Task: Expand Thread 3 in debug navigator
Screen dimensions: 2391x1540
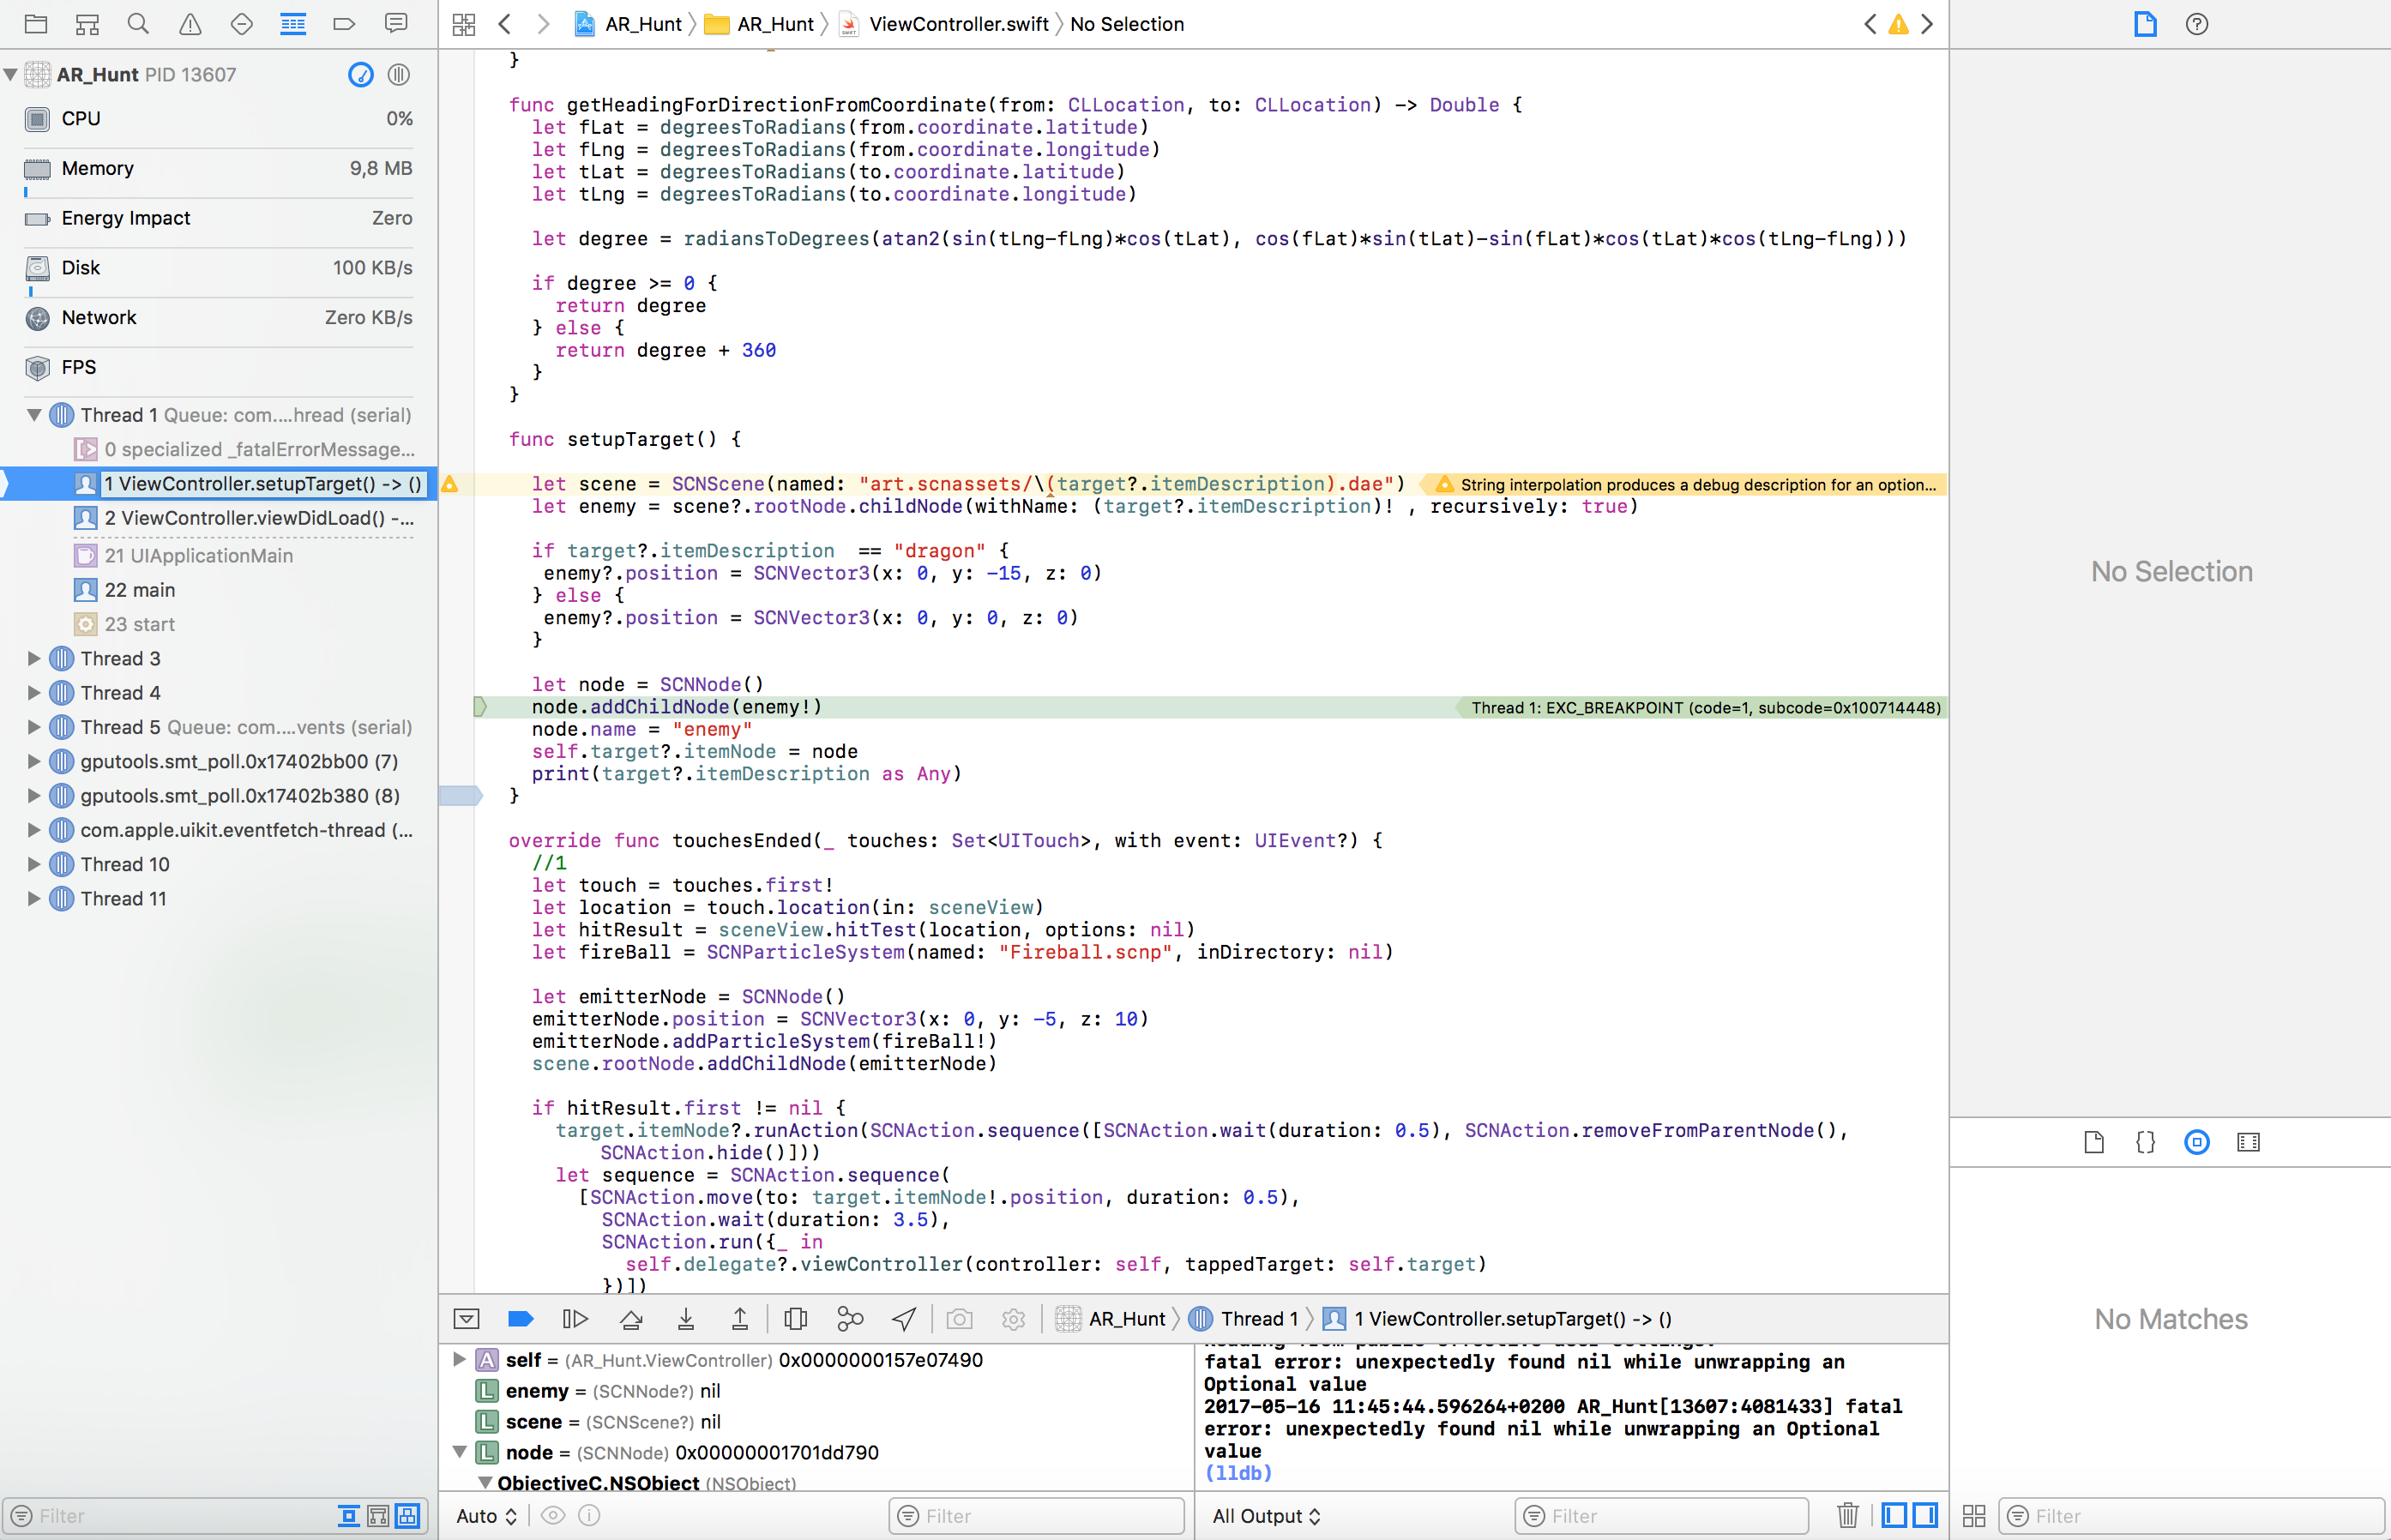Action: pos(33,658)
